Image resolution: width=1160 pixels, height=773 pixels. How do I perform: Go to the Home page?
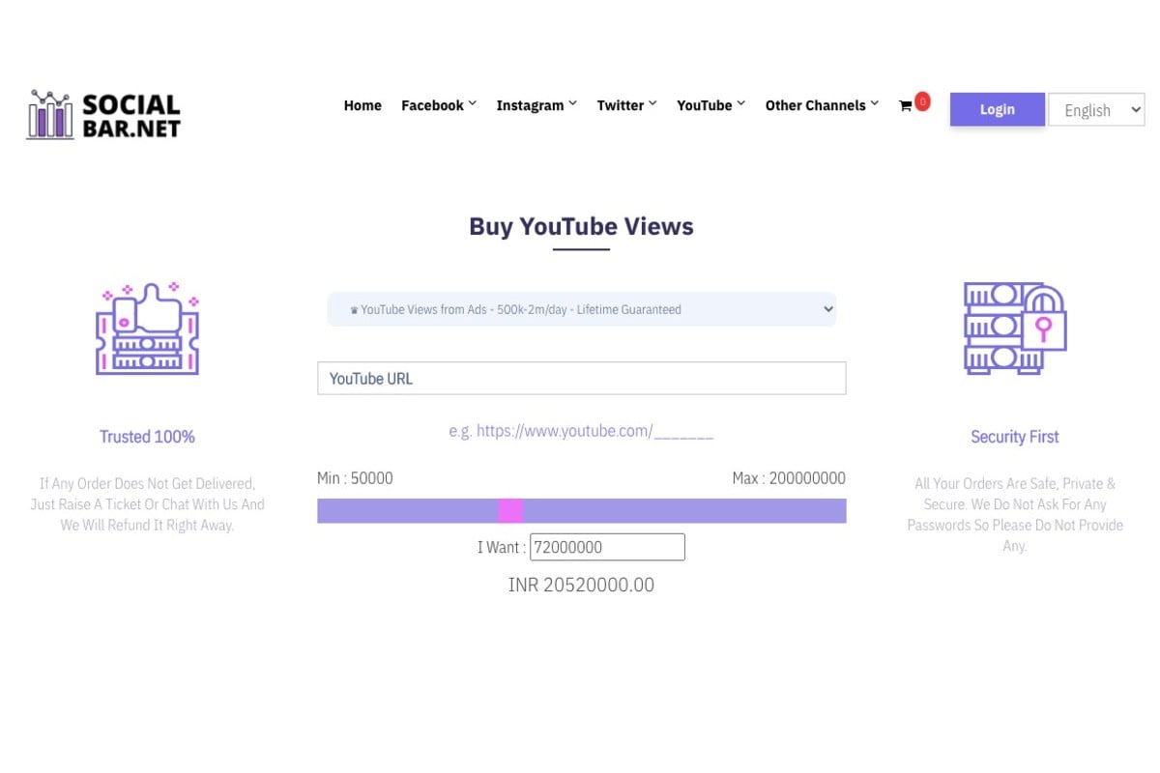click(362, 105)
